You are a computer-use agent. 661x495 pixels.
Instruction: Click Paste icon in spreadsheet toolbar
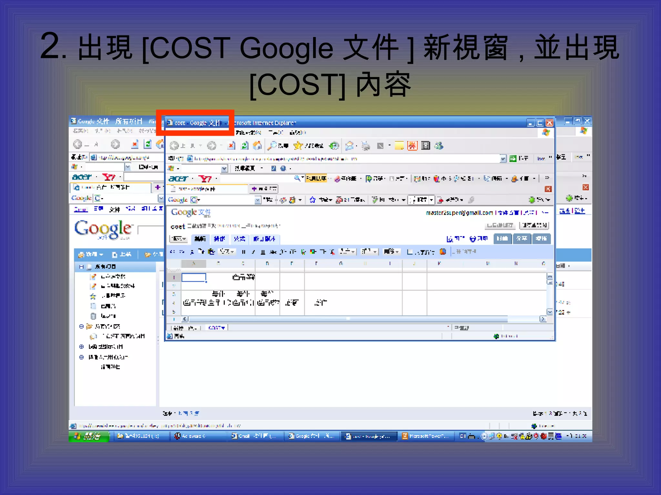(211, 252)
